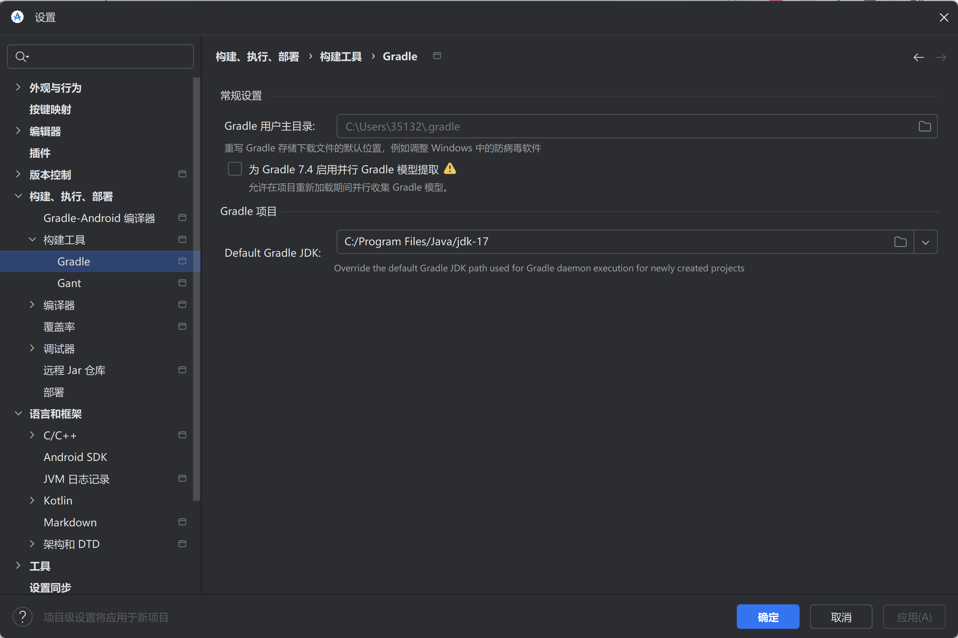Click the 确定 button
Viewport: 958px width, 638px height.
pos(768,617)
